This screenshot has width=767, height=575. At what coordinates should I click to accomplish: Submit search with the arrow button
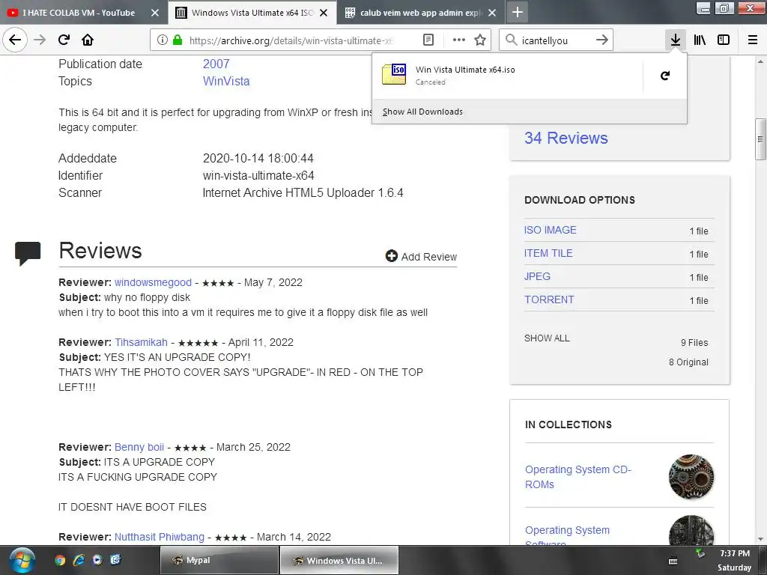click(x=602, y=40)
